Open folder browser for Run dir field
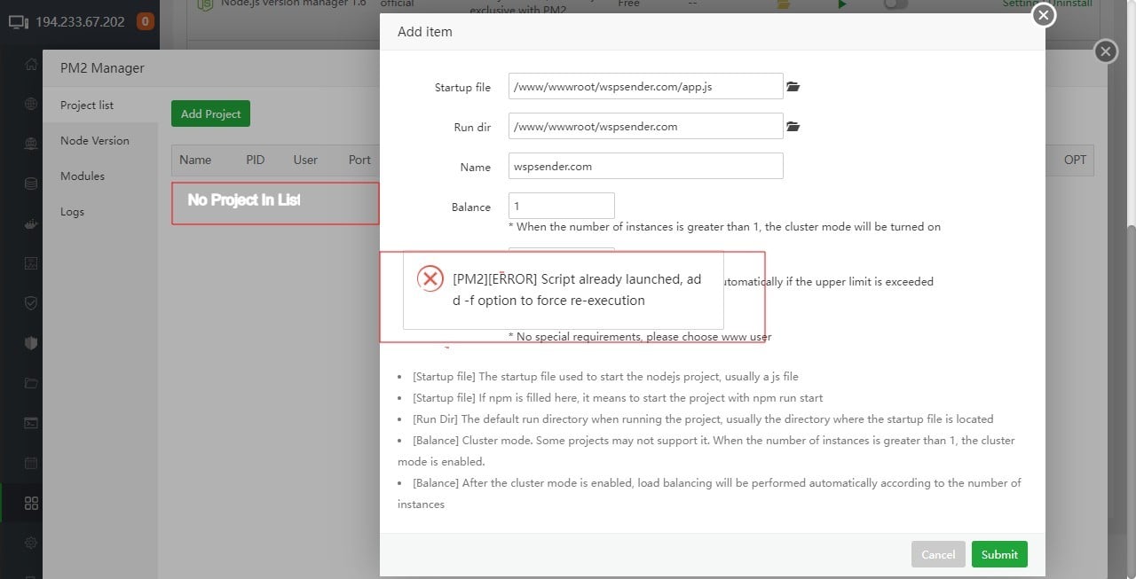The image size is (1136, 579). (793, 126)
